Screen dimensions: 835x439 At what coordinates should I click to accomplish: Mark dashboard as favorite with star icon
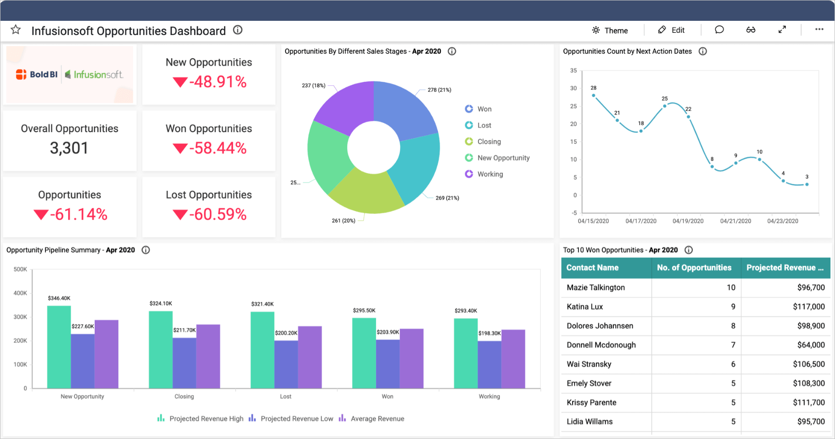(x=16, y=30)
